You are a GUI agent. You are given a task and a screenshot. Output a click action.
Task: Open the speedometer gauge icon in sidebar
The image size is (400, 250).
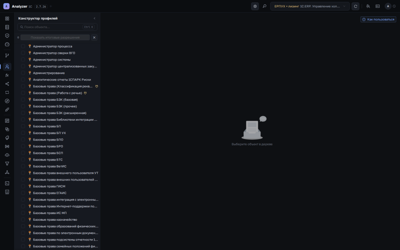coord(7,45)
